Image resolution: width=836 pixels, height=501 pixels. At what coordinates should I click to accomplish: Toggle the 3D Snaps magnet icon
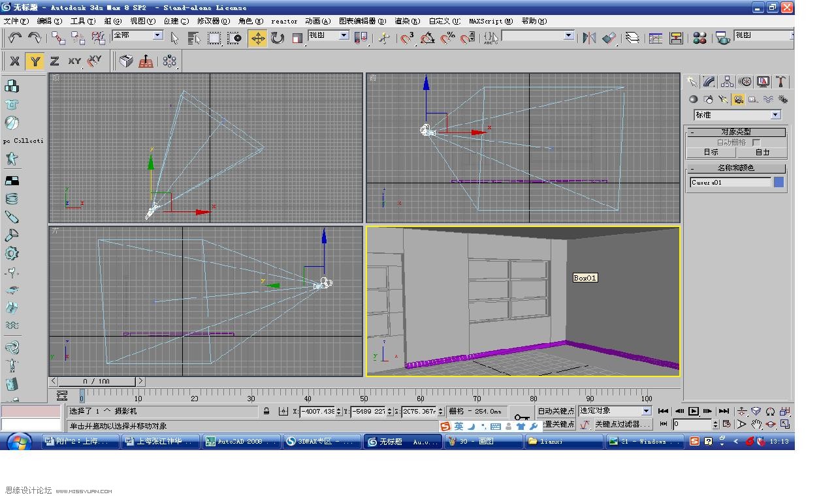pos(408,38)
